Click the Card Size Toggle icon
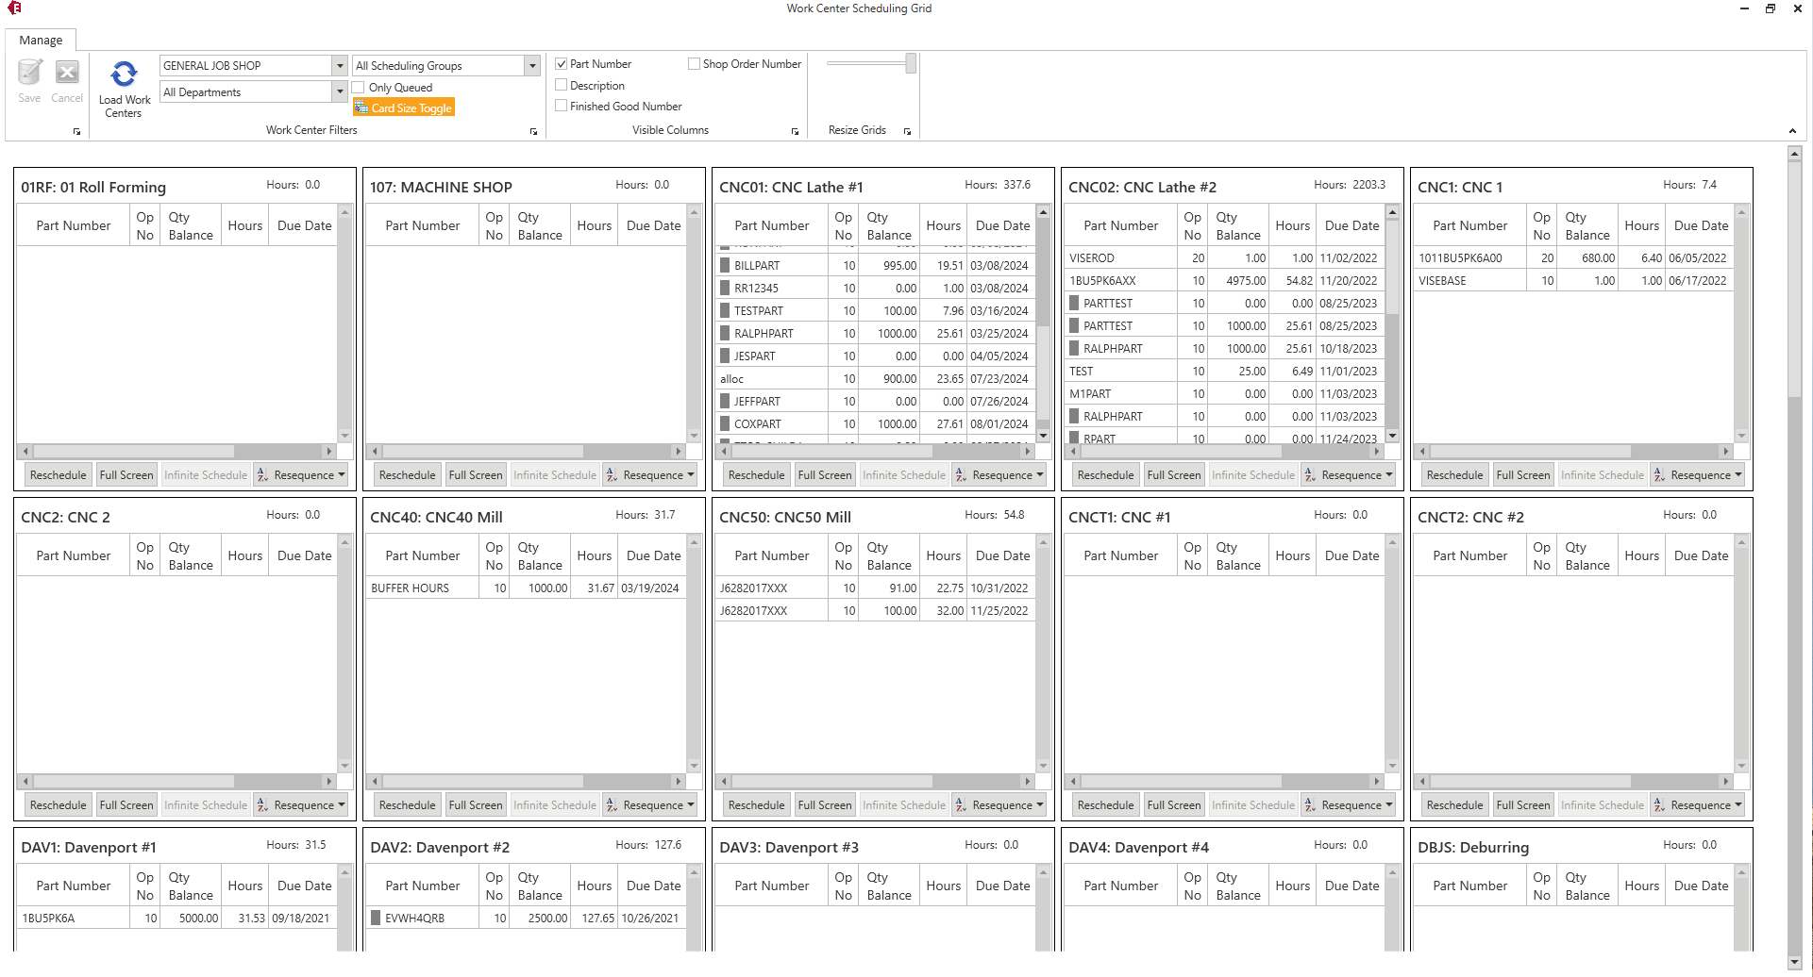This screenshot has width=1813, height=977. [x=362, y=107]
